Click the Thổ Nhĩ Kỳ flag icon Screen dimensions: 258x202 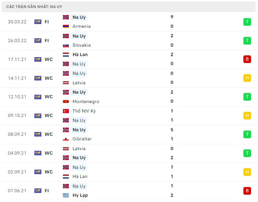coord(66,111)
